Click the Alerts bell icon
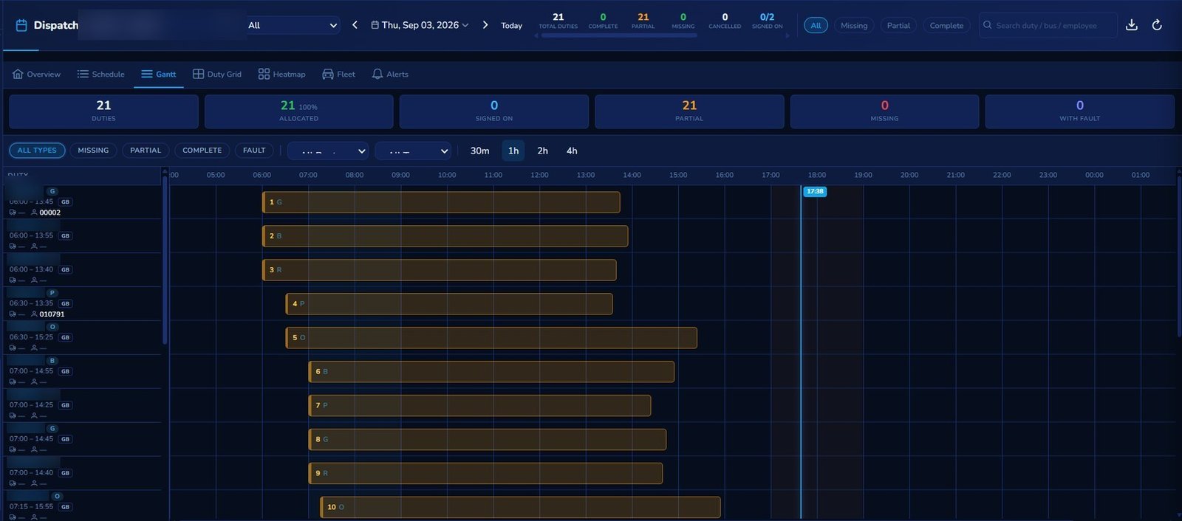Viewport: 1182px width, 521px height. click(x=378, y=74)
